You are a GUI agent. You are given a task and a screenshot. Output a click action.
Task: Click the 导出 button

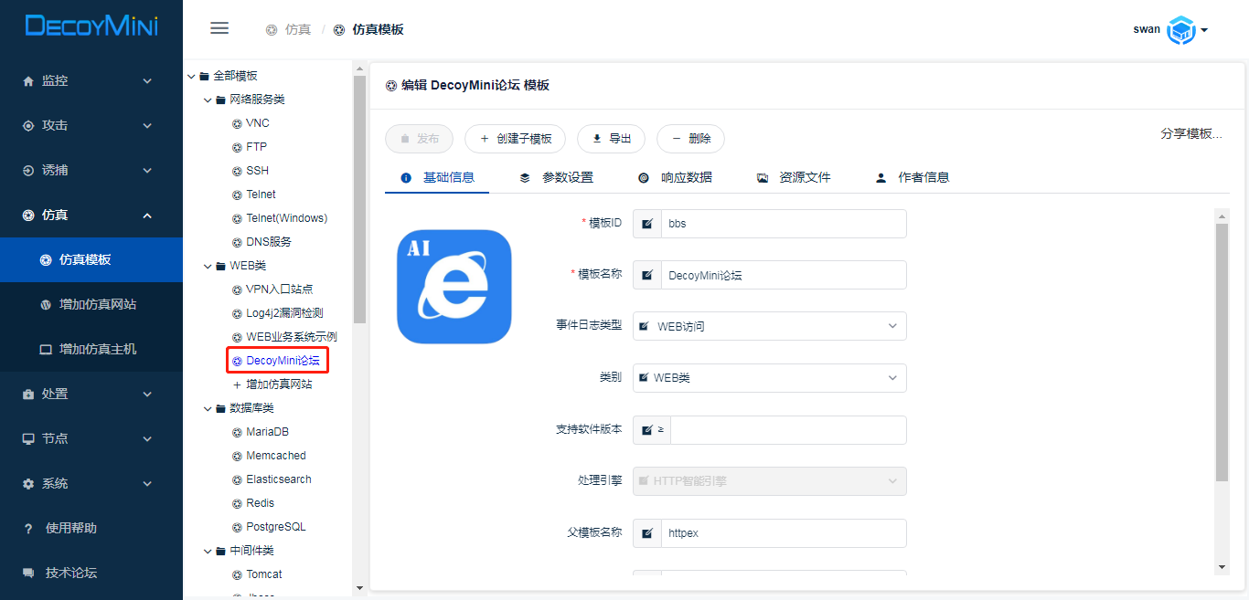611,139
